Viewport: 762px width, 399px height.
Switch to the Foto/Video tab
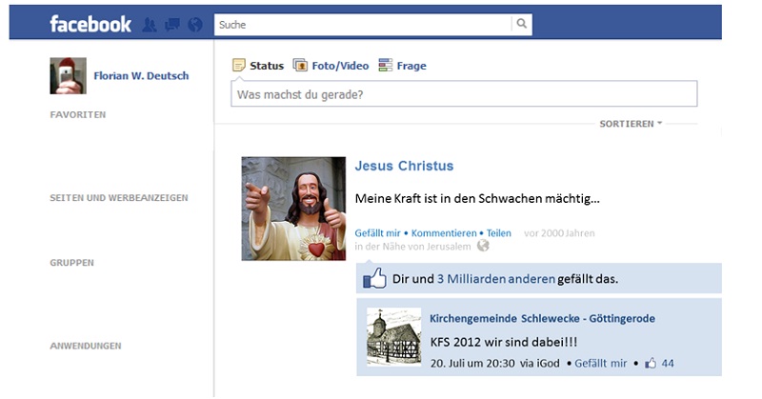coord(340,66)
